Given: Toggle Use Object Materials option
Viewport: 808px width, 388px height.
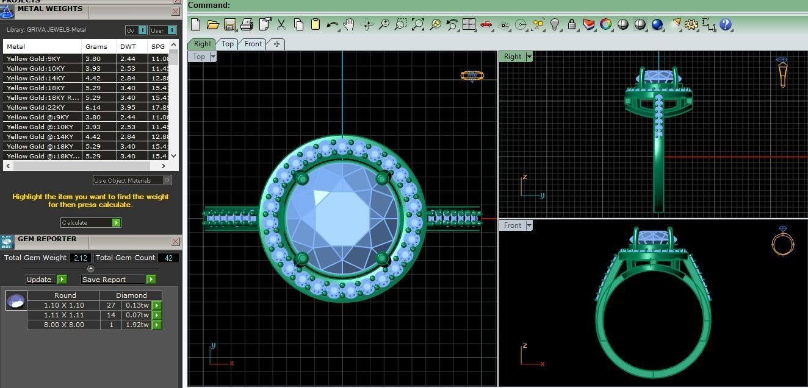Looking at the screenshot, I should click(x=132, y=180).
